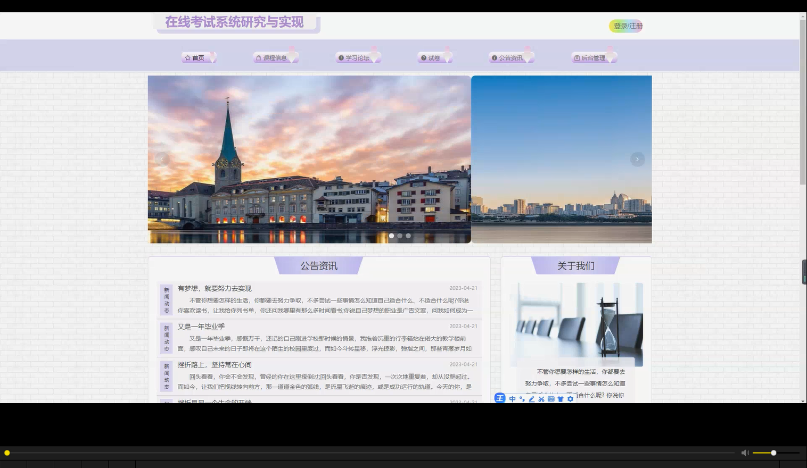This screenshot has height=468, width=807.
Task: Click the church cityscape carousel image
Action: [309, 159]
